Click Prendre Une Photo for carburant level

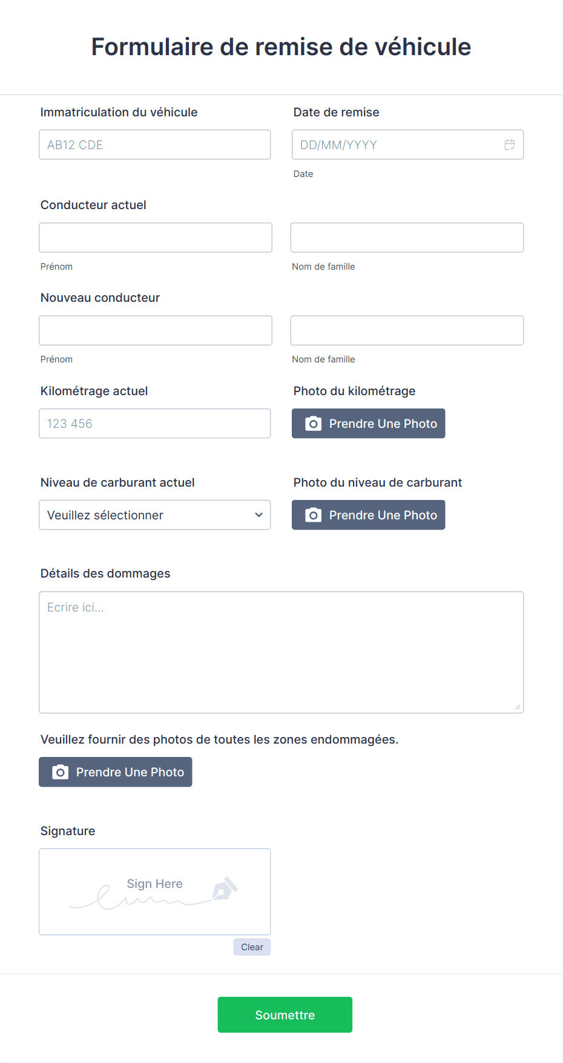click(x=369, y=515)
